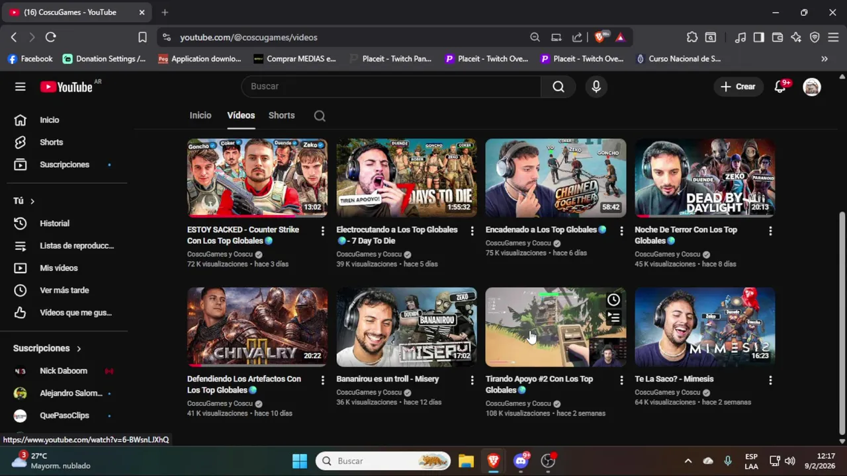Screen dimensions: 847x476
Task: Click the YouTube search input field
Action: coord(391,87)
